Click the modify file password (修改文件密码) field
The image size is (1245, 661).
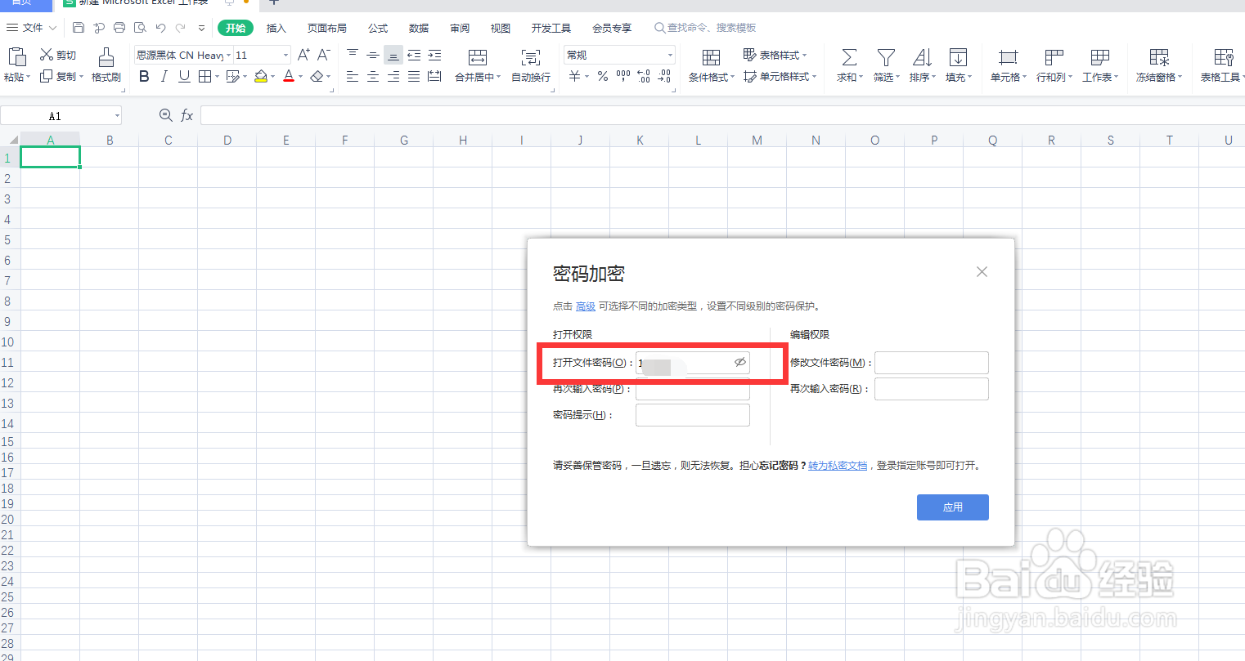pyautogui.click(x=932, y=363)
